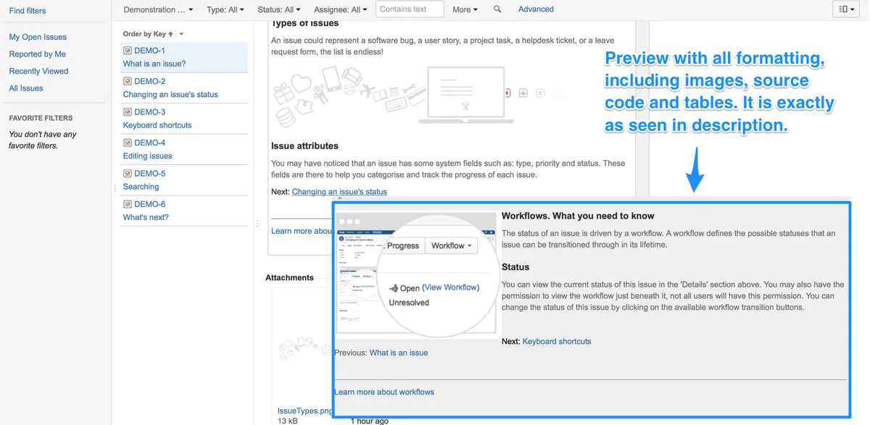870x425 pixels.
Task: Click the Attachments section heading
Action: 289,277
